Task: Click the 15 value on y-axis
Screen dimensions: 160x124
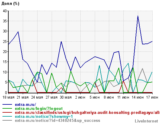Action: tap(5, 62)
